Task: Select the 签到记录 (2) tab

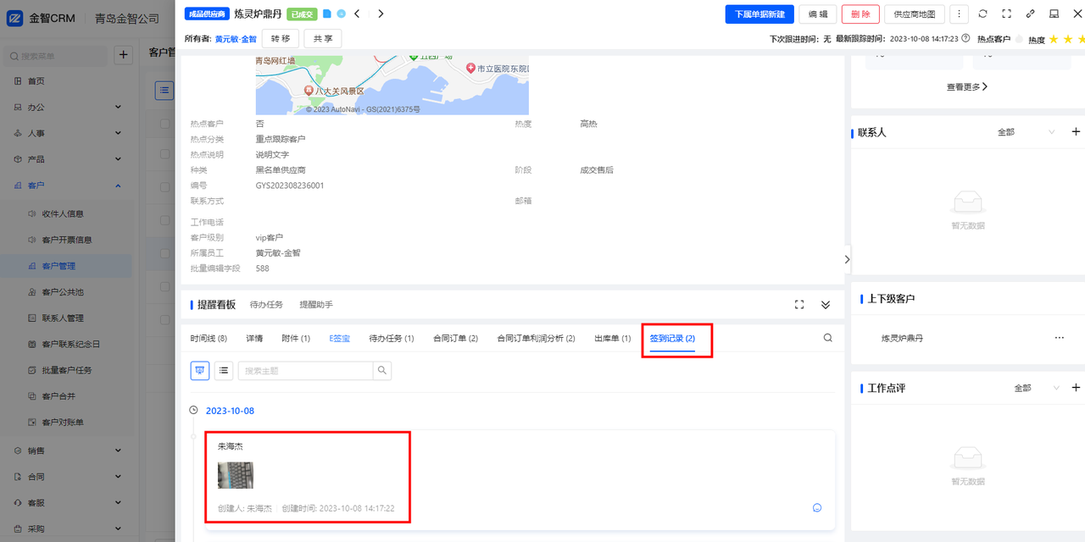Action: pyautogui.click(x=672, y=339)
